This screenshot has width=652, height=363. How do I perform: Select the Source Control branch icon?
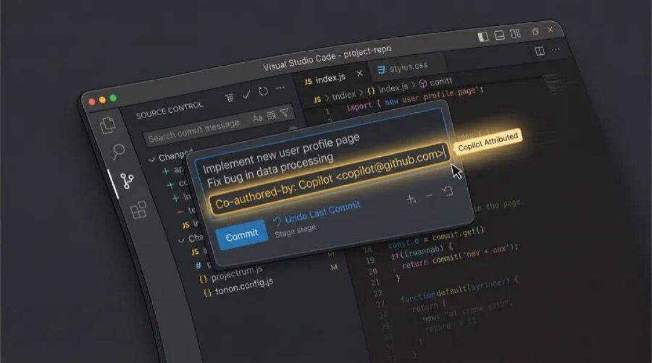click(127, 181)
